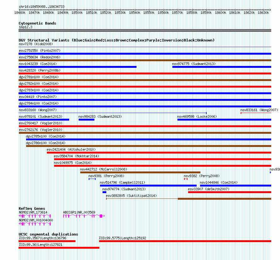Click the ABCC6P1 magenta gene model

pos(84,216)
